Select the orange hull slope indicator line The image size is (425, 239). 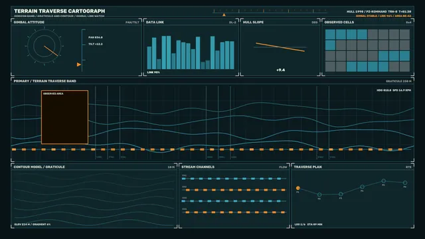click(x=280, y=47)
